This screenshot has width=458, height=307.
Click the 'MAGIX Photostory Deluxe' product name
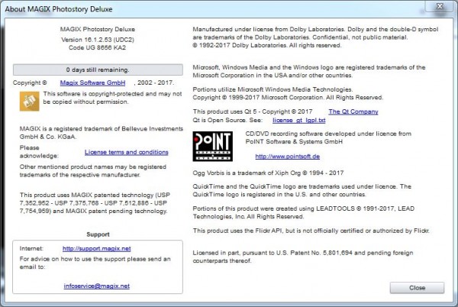(x=98, y=29)
